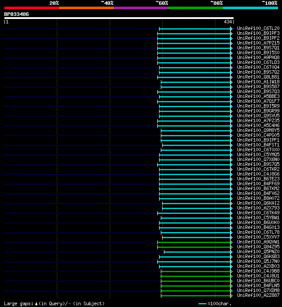Select the UniRef100_B9IPF1 label

(x=258, y=140)
